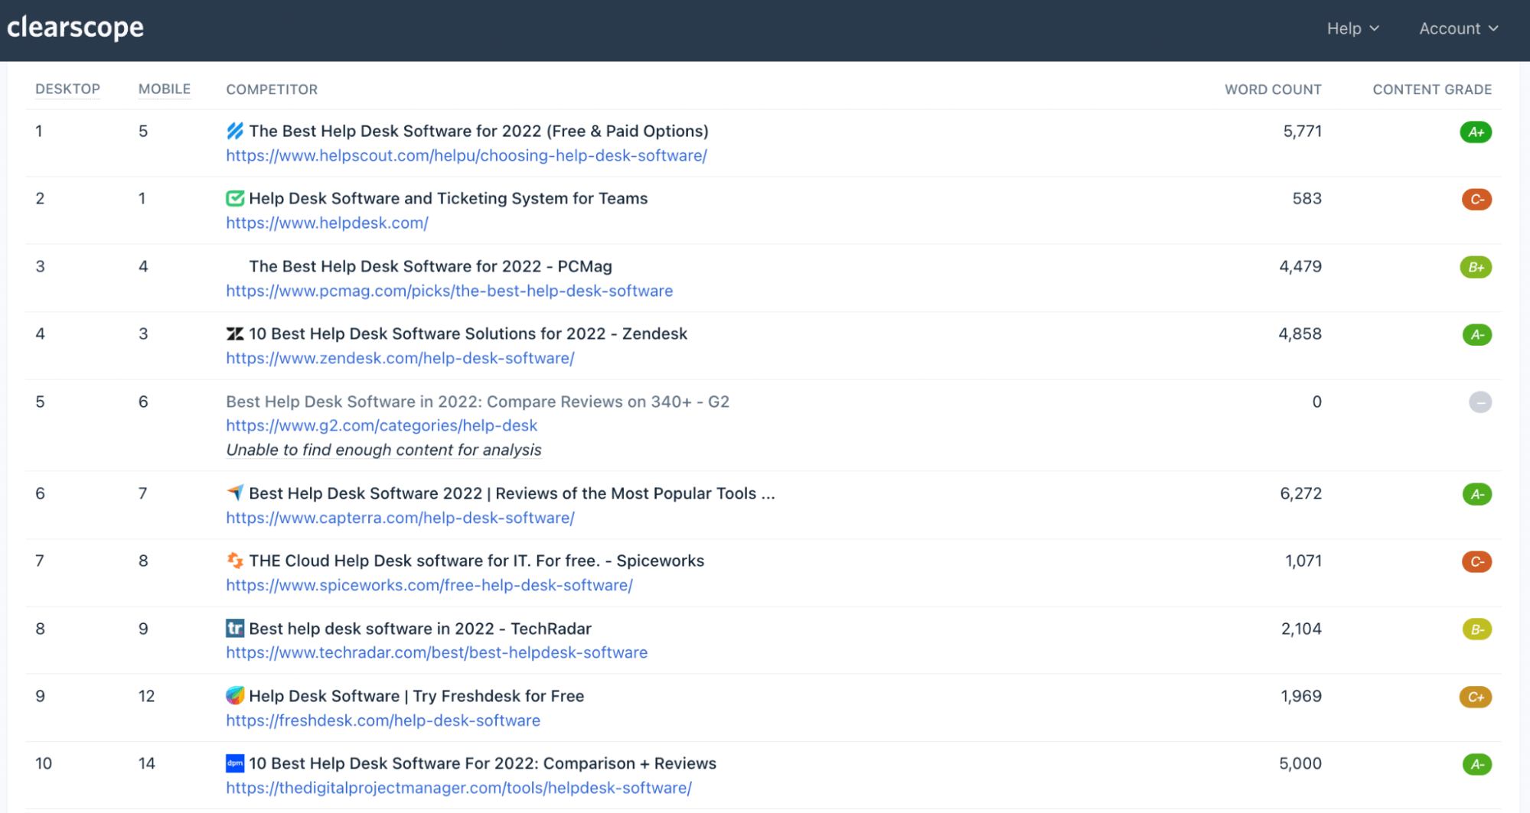The height and width of the screenshot is (813, 1530).
Task: Click mobile rank 12 in the Freshdesk row
Action: pyautogui.click(x=146, y=696)
